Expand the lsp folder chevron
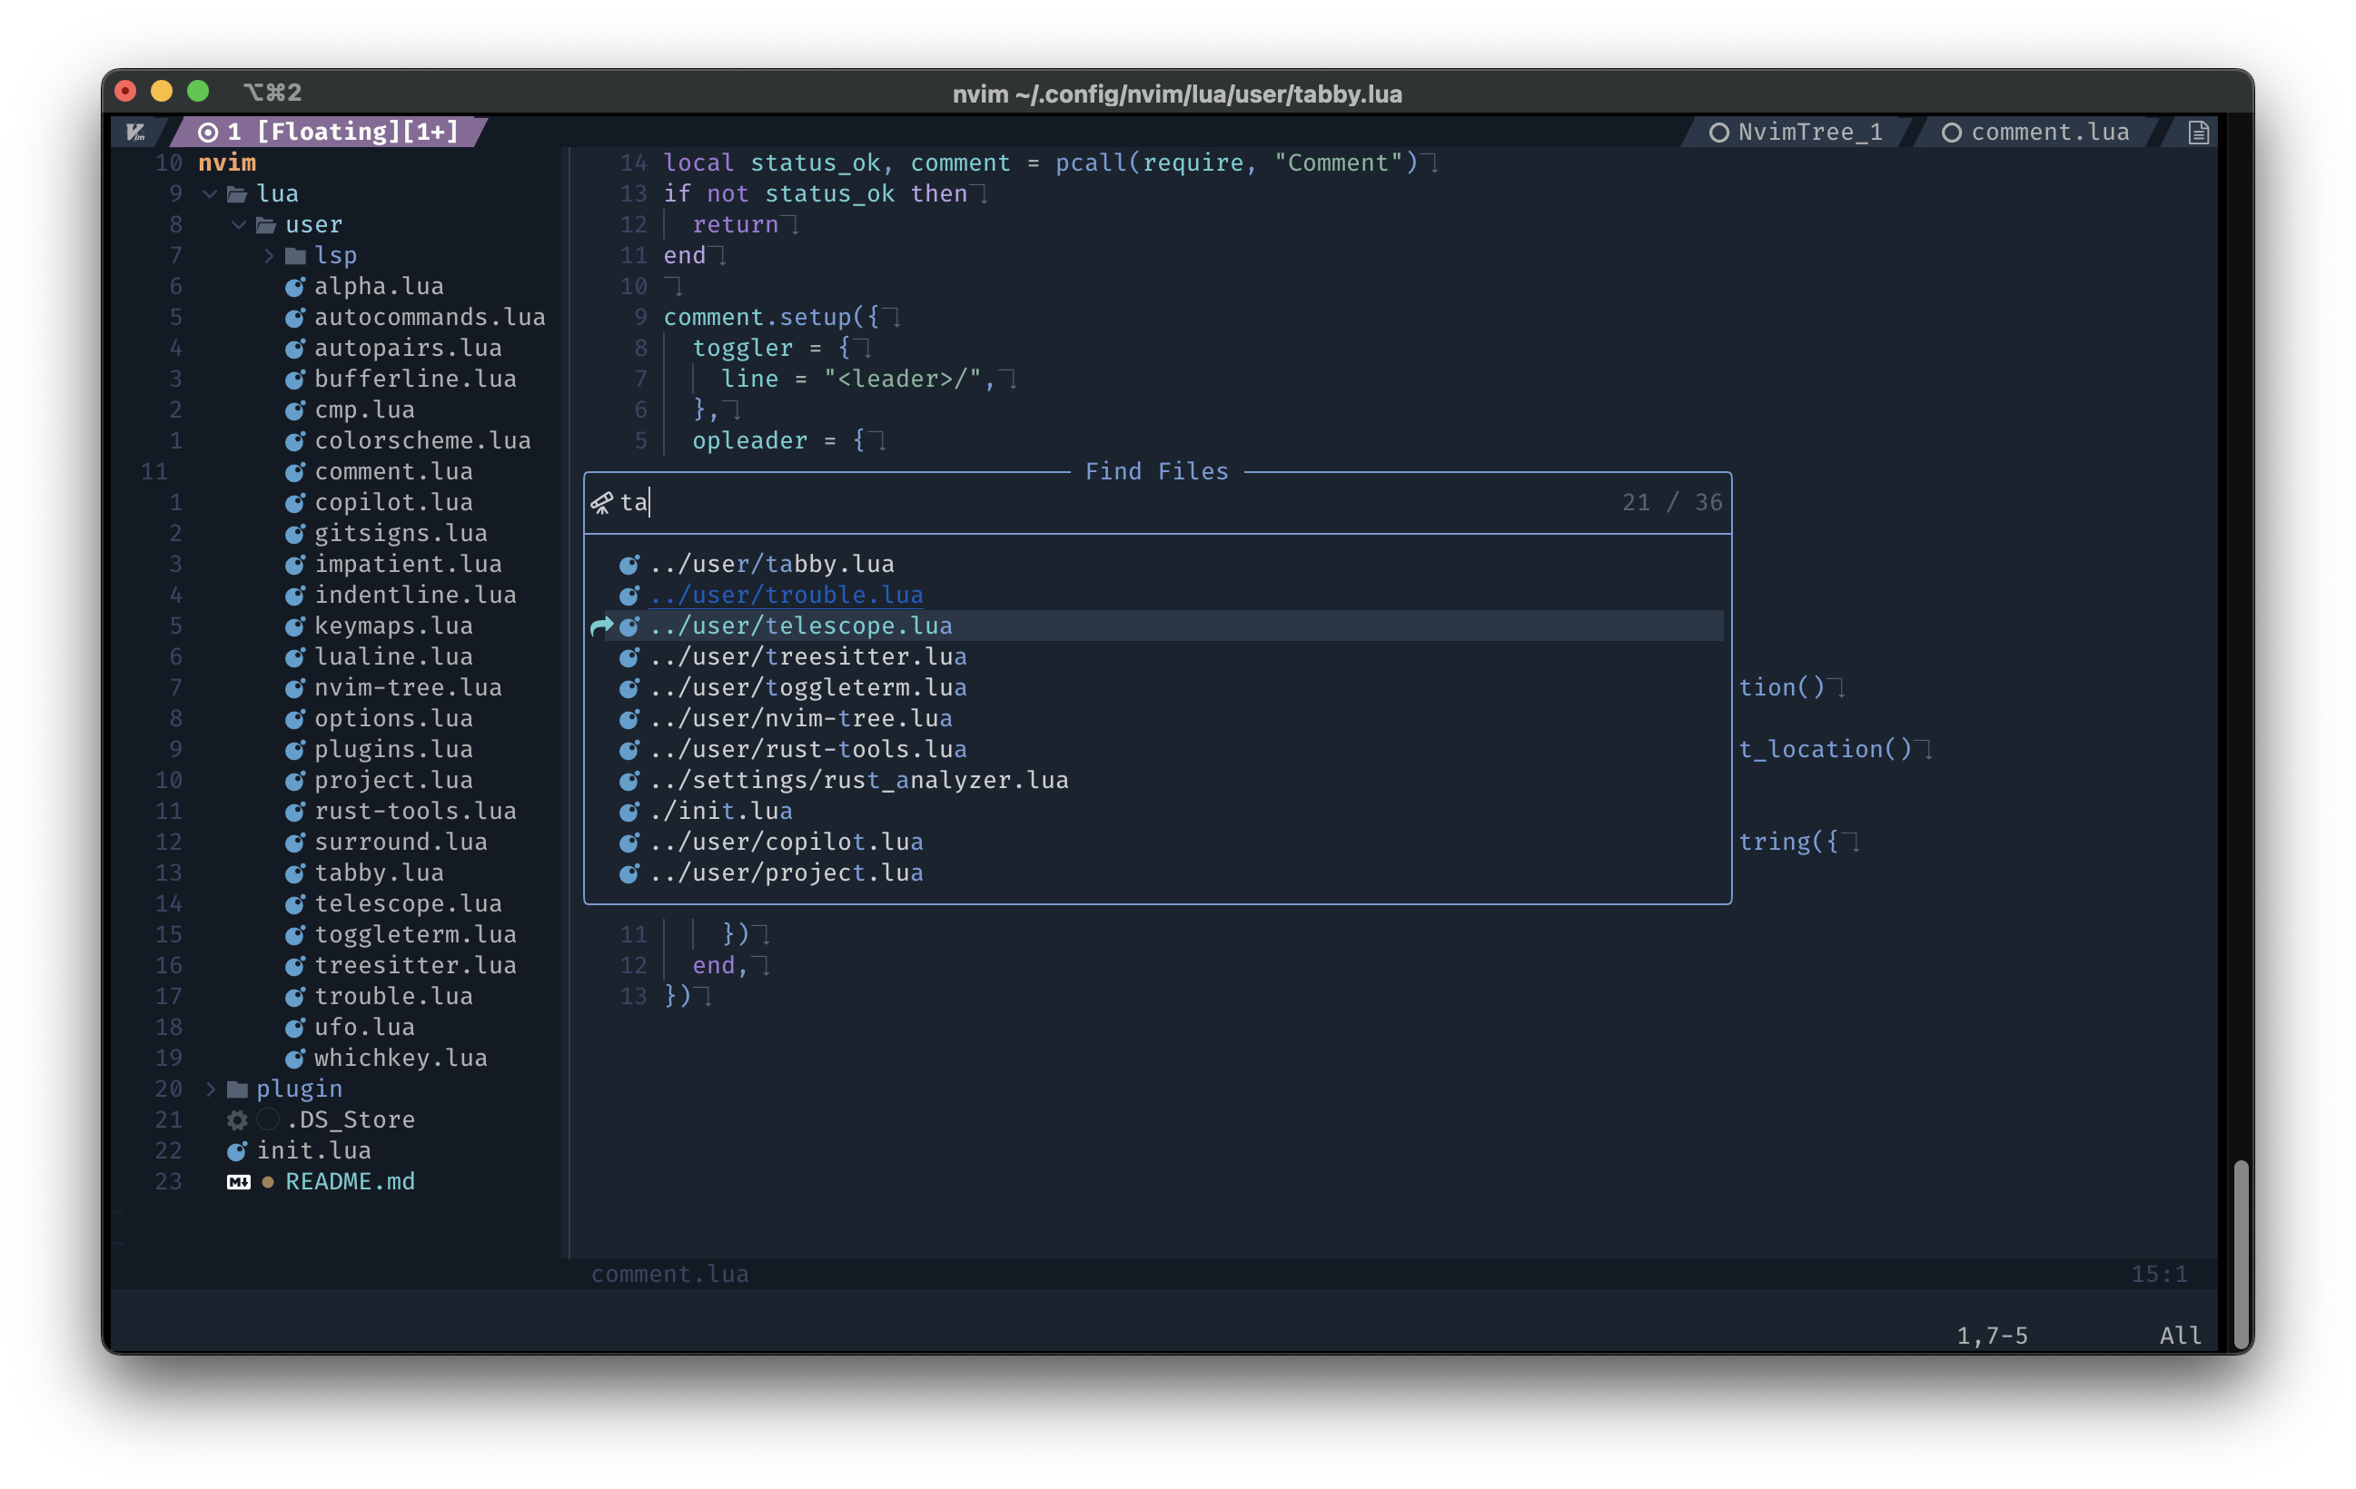2356x1489 pixels. tap(268, 255)
